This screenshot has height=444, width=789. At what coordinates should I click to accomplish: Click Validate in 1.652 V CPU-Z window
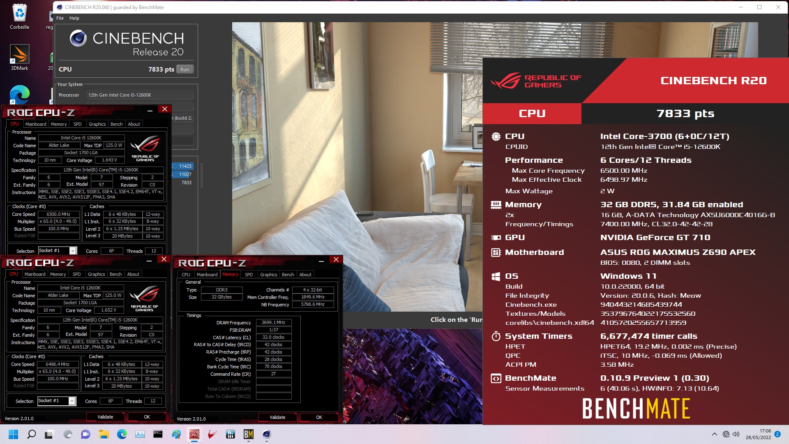105,416
